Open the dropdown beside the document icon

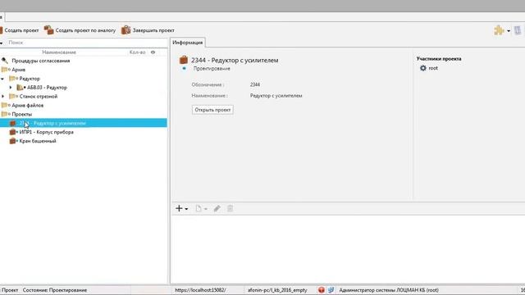tap(206, 209)
